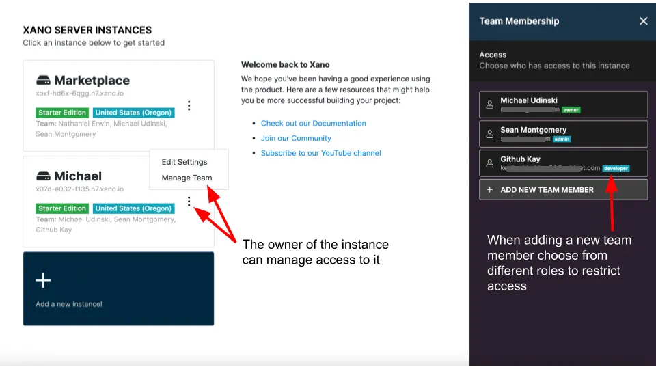Open the Add a new instance card
The width and height of the screenshot is (656, 369).
118,288
